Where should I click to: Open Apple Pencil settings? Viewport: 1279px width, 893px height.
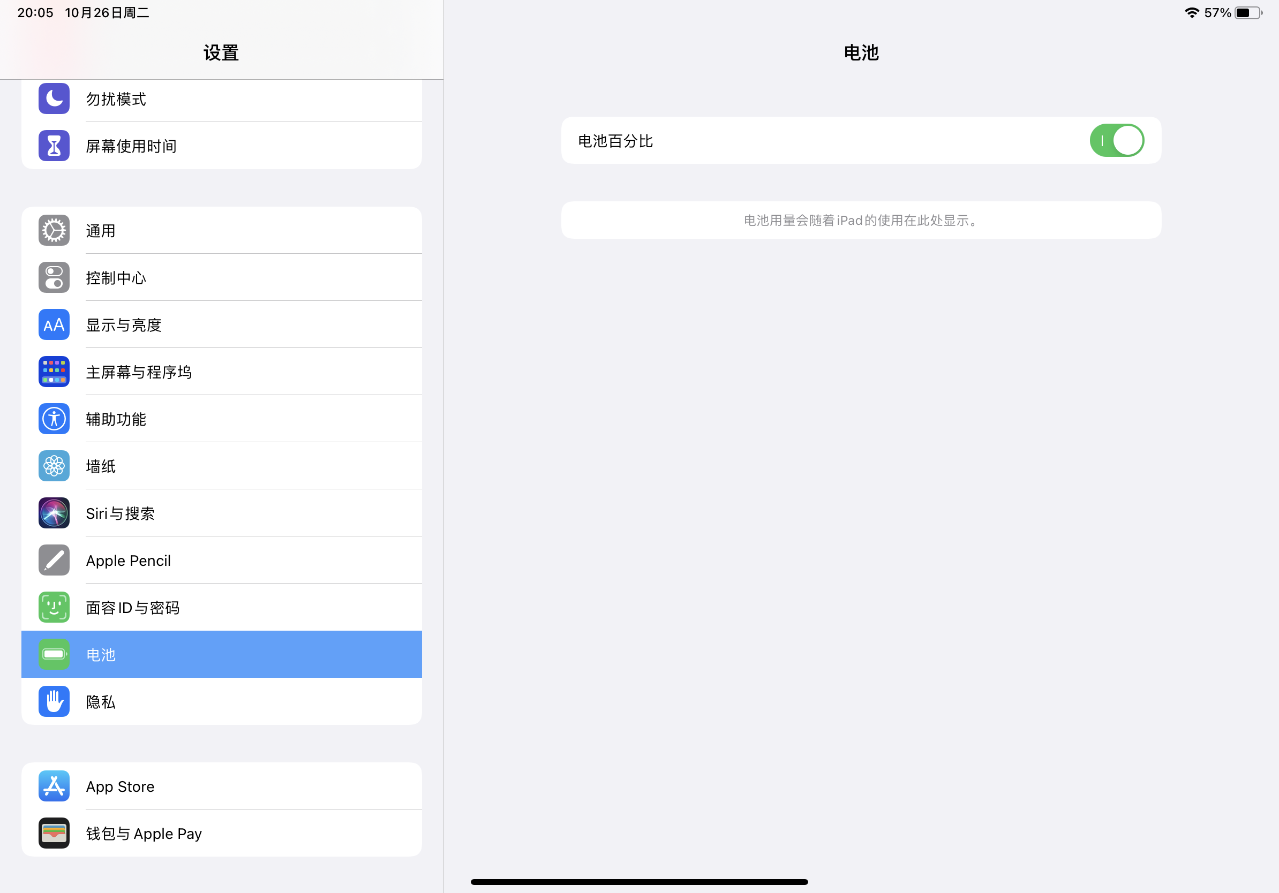(222, 560)
